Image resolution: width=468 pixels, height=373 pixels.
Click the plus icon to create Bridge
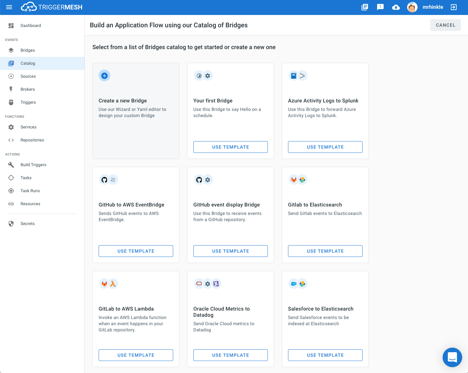tap(104, 76)
